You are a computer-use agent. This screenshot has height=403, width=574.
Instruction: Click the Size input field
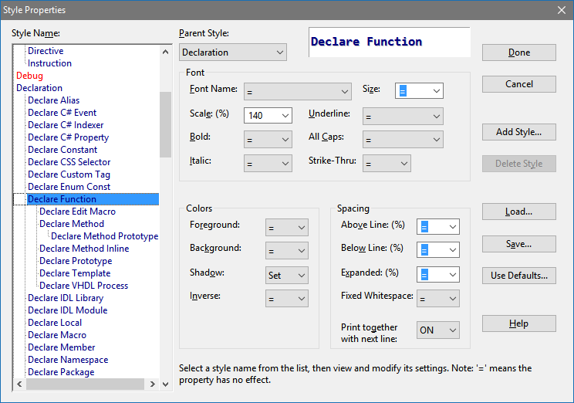pos(413,91)
